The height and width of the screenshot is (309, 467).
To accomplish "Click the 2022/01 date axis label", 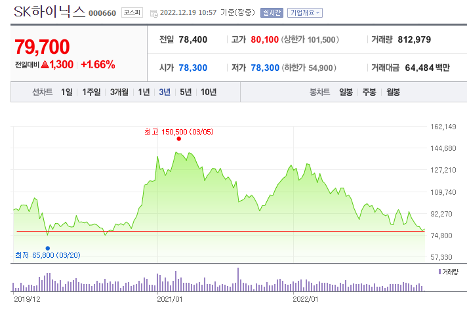I will [306, 299].
